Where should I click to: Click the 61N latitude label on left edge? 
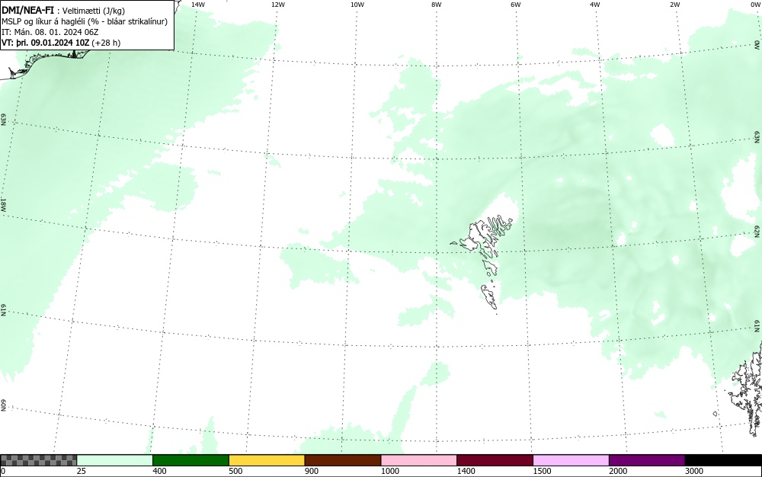coord(3,310)
